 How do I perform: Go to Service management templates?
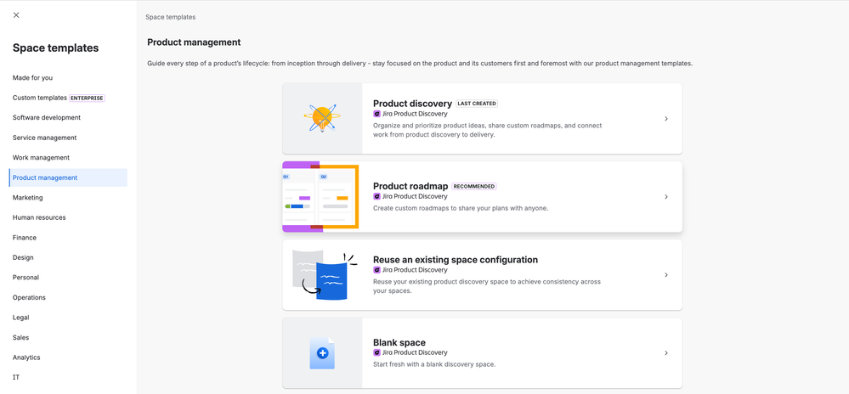pyautogui.click(x=44, y=138)
